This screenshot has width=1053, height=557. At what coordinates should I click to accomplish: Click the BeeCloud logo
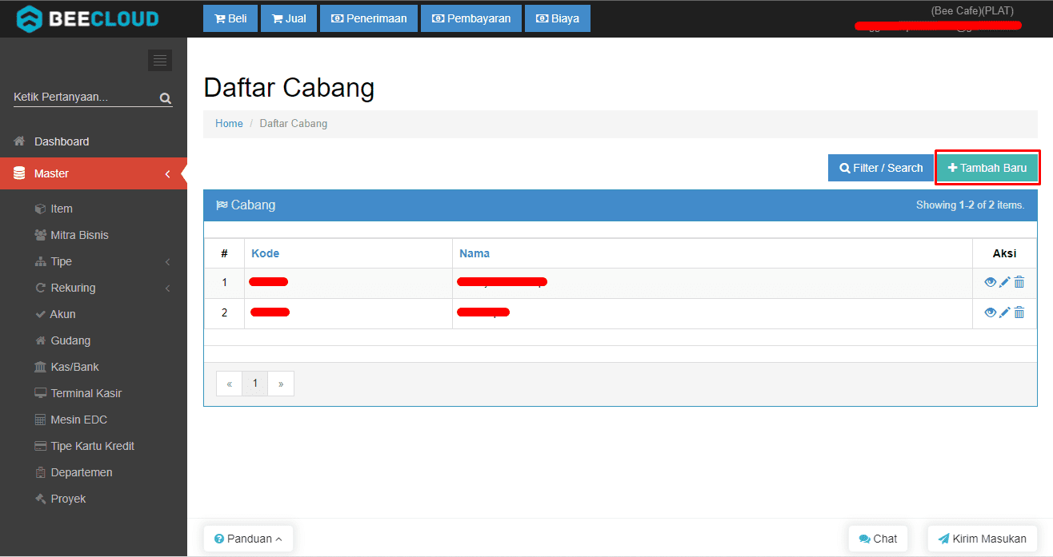88,18
